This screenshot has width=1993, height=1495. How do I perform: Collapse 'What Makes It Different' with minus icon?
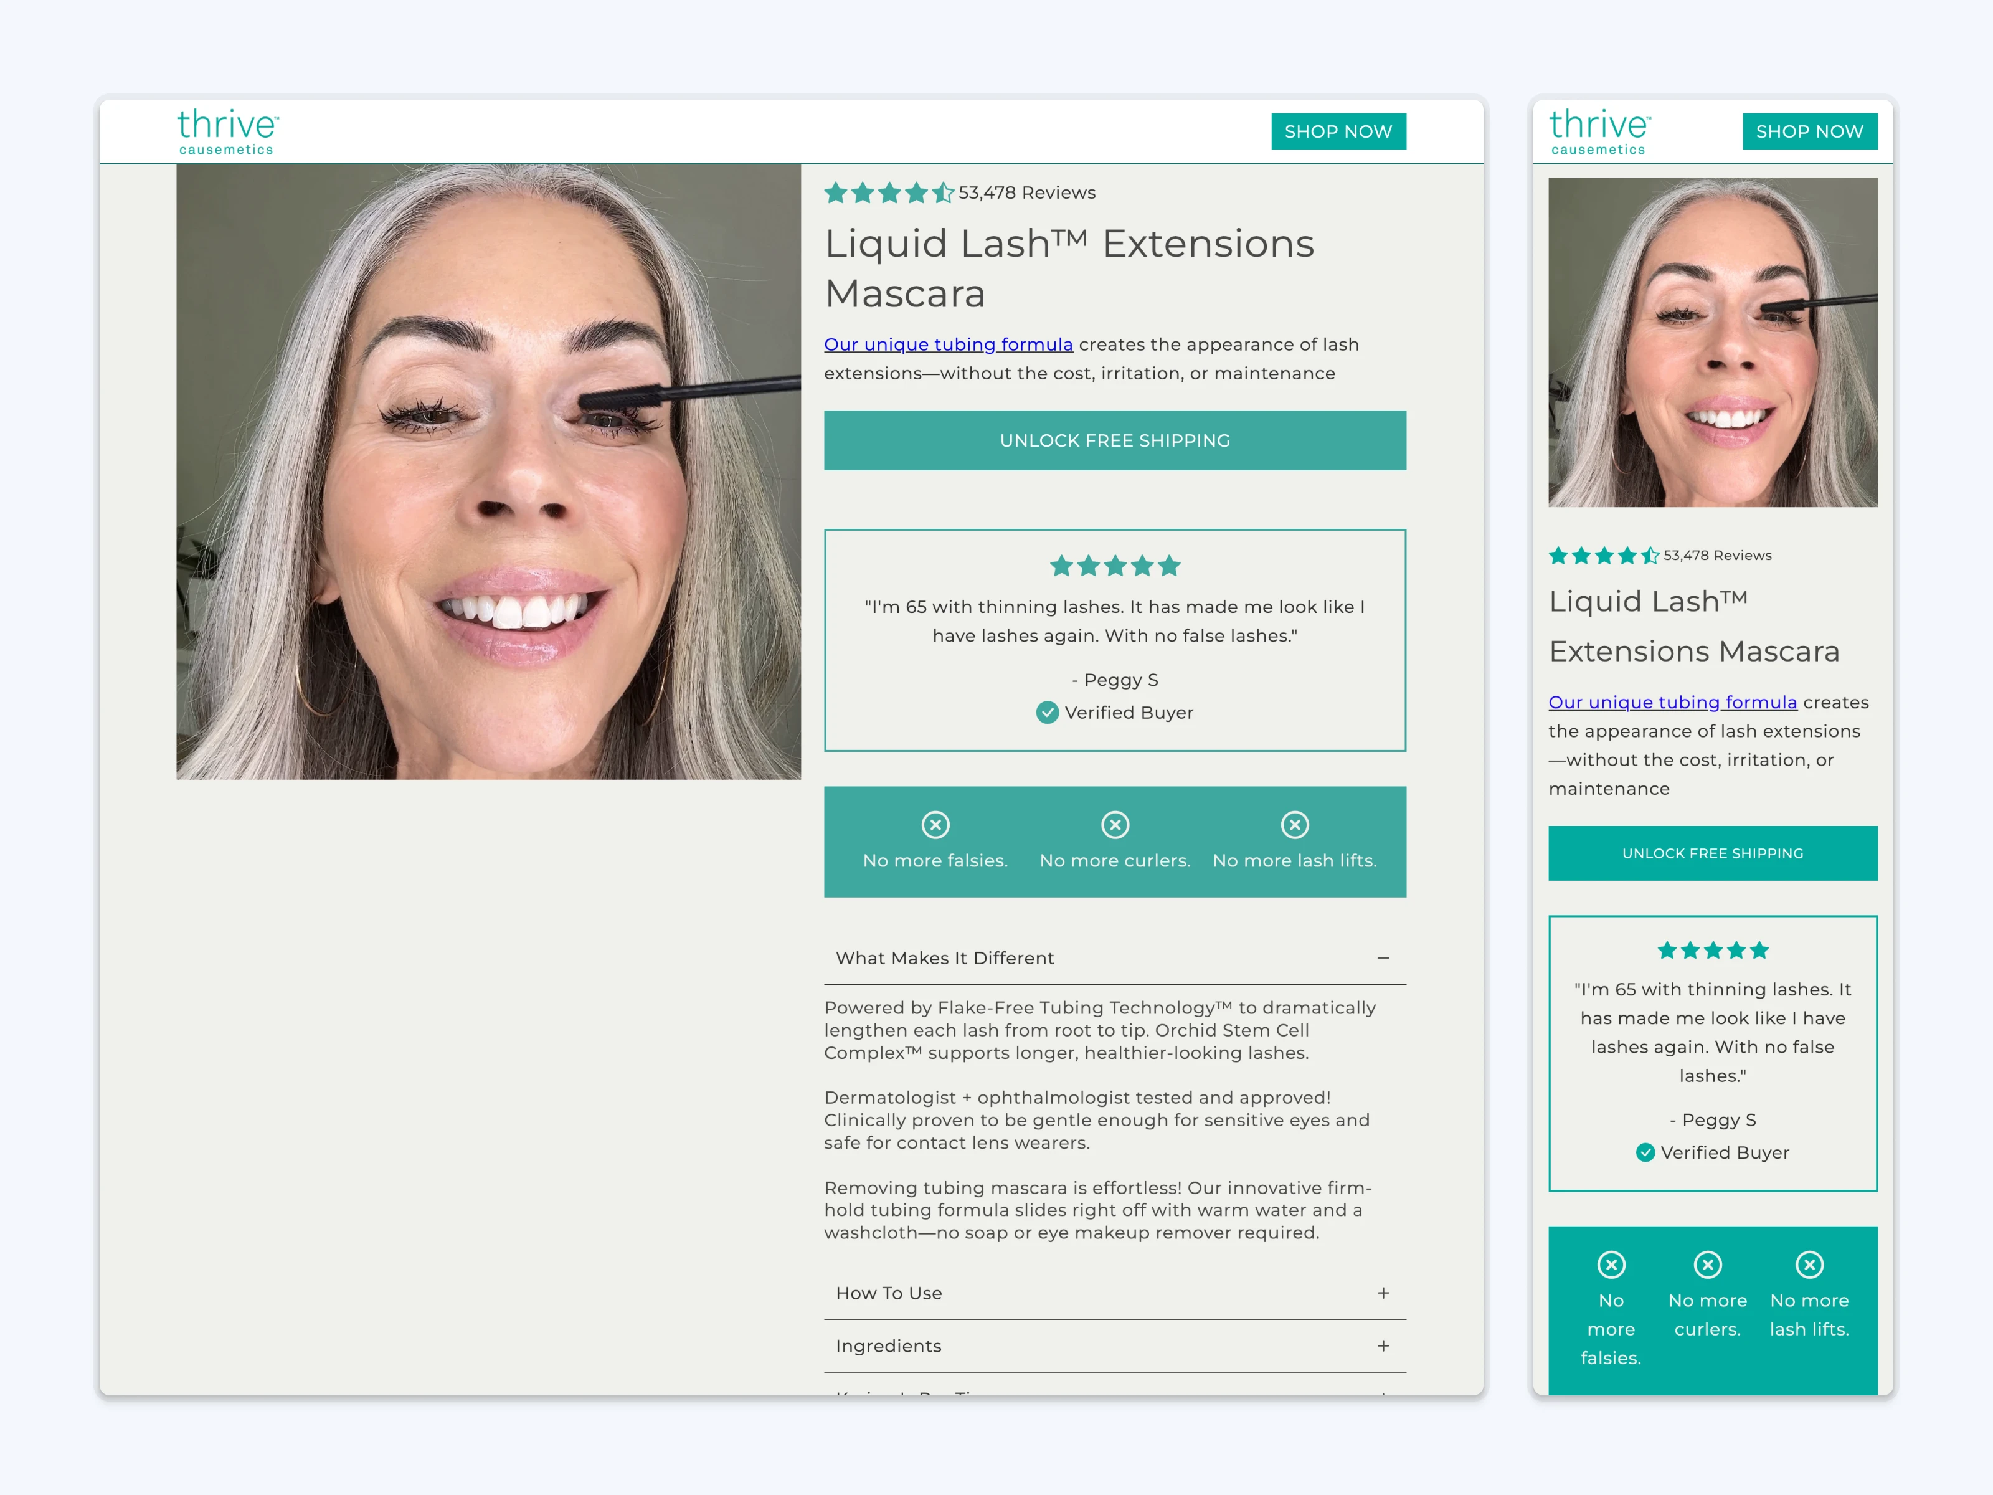click(x=1383, y=958)
